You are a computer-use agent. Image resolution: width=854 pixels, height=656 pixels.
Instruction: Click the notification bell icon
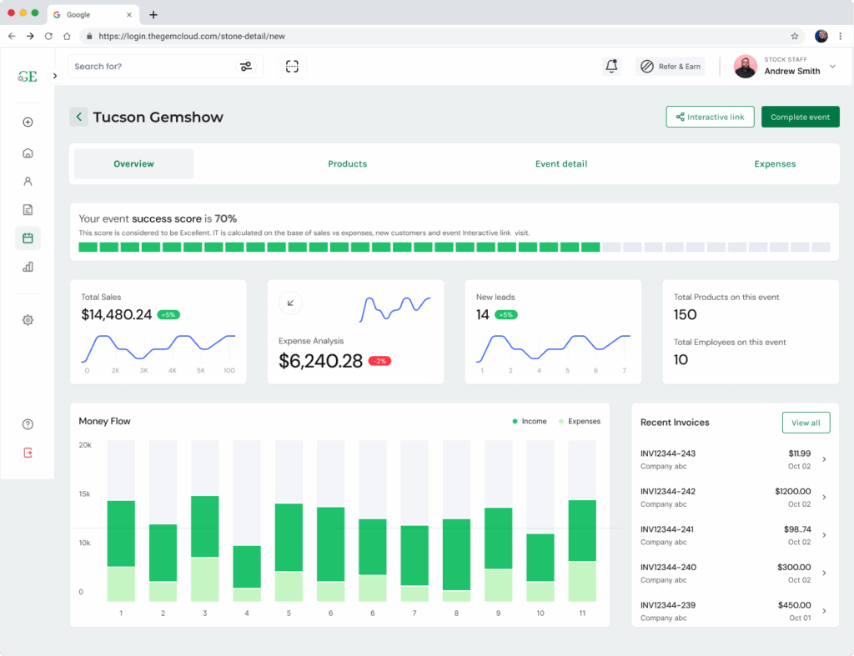(x=611, y=67)
